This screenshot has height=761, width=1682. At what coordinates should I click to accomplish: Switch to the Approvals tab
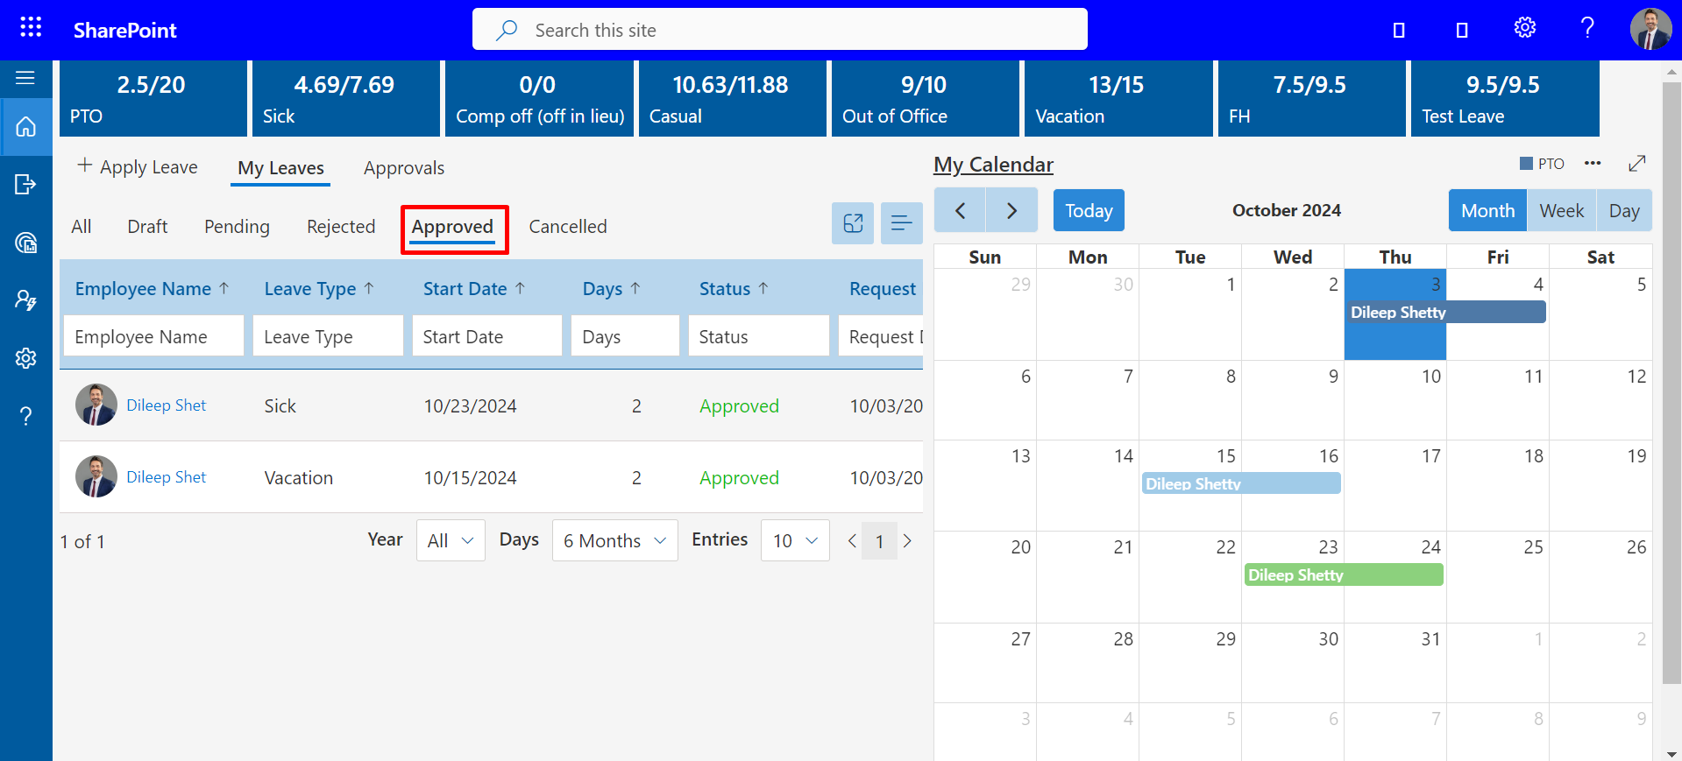(x=404, y=167)
